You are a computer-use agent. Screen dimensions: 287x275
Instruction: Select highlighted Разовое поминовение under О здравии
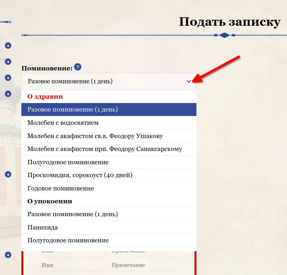coord(109,110)
